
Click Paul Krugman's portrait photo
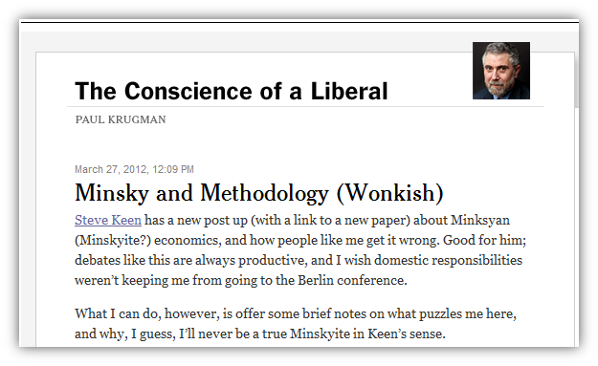pyautogui.click(x=501, y=71)
